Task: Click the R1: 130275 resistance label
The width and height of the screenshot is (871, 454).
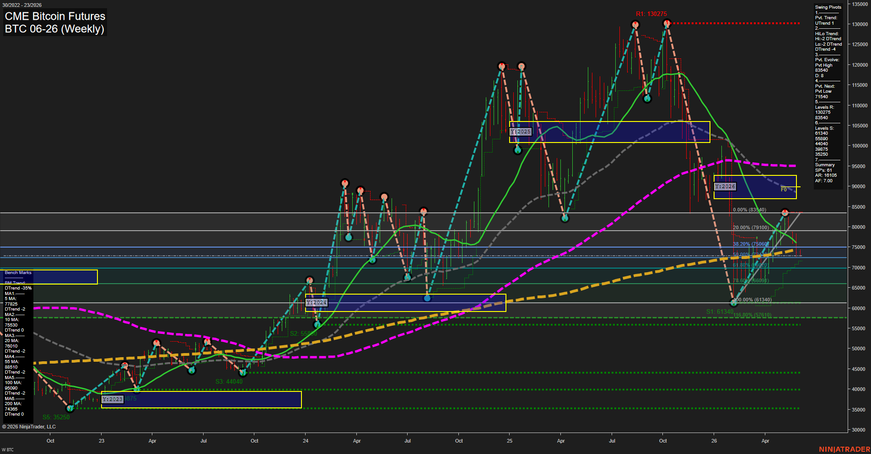Action: pos(651,14)
